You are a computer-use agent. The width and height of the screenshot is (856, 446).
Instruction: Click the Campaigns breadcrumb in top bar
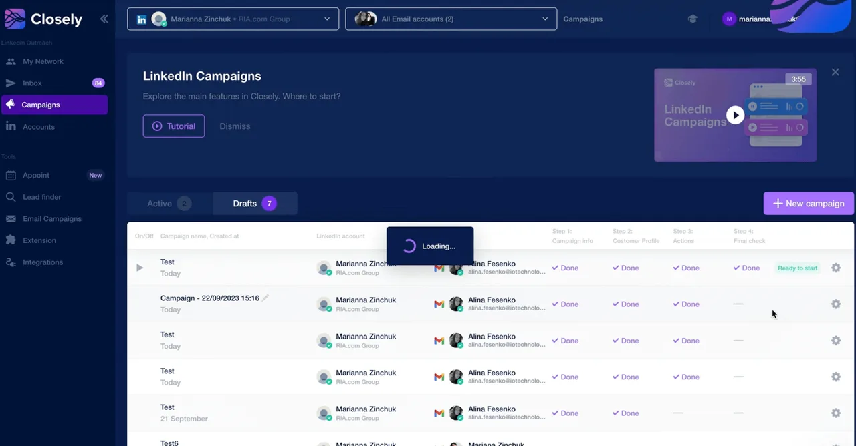pos(582,19)
